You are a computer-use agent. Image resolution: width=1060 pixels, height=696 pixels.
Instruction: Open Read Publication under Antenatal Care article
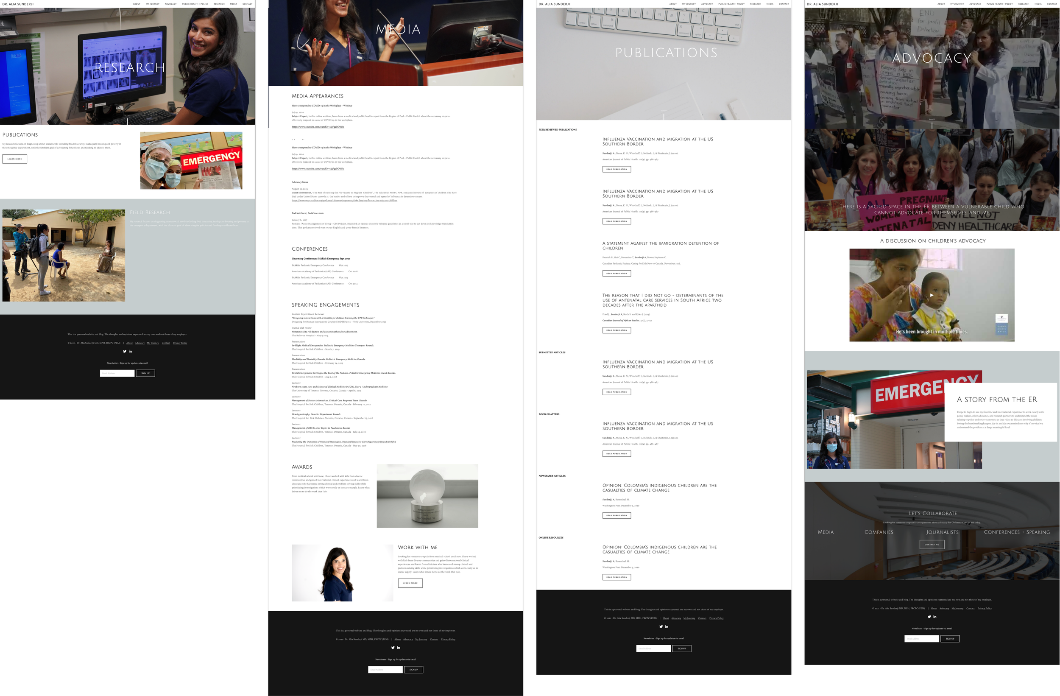pyautogui.click(x=616, y=330)
